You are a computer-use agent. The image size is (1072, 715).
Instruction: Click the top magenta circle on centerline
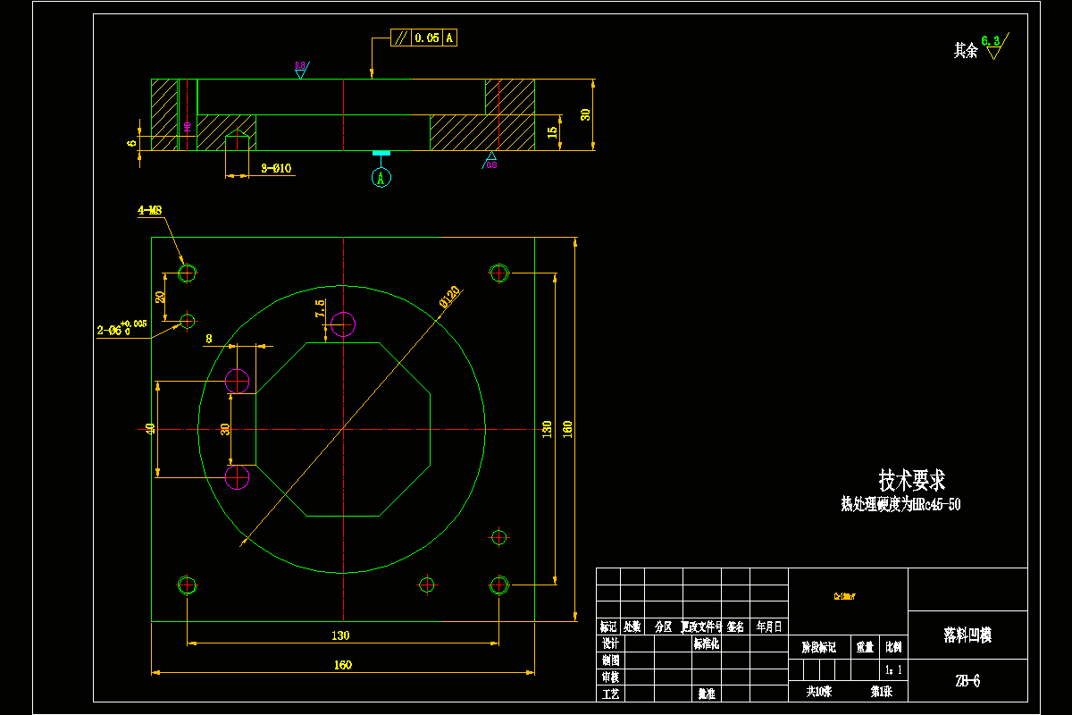(x=343, y=324)
